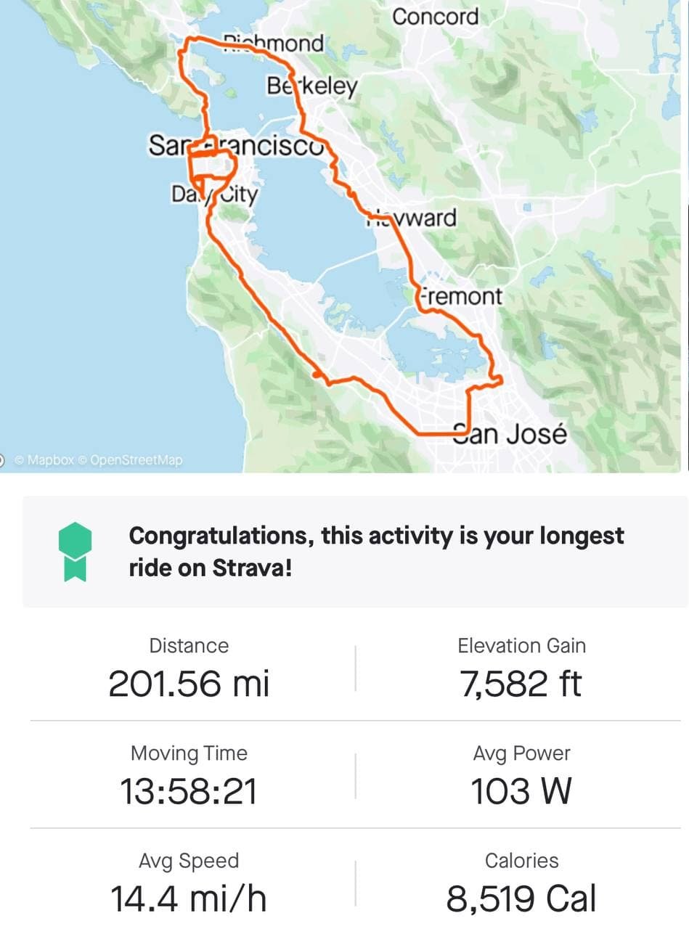Click the map info icon beside Mapbox
This screenshot has height=929, width=689.
point(2,459)
